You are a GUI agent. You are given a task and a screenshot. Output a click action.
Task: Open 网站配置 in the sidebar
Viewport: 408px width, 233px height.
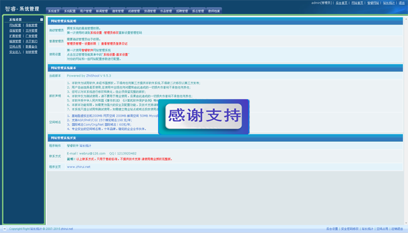point(15,25)
